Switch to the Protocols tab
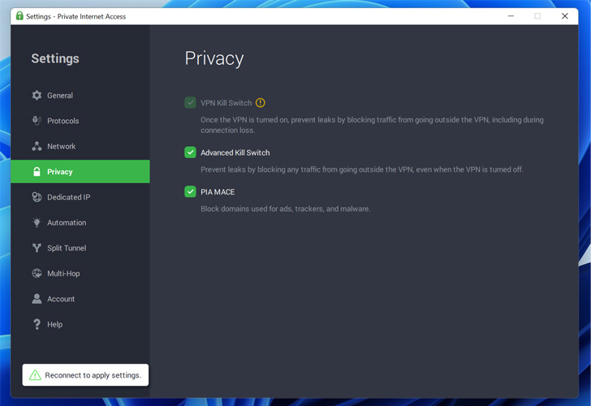 (x=80, y=121)
